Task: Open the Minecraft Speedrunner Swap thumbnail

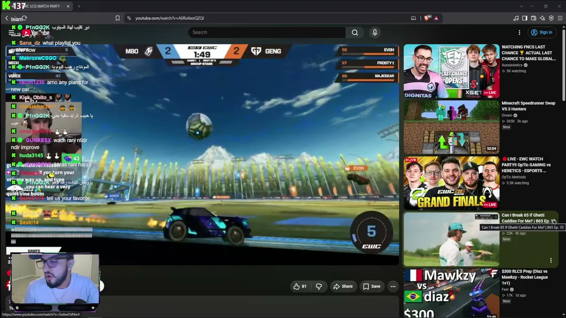Action: pyautogui.click(x=451, y=127)
